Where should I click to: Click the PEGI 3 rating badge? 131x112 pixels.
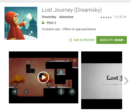click(x=43, y=22)
